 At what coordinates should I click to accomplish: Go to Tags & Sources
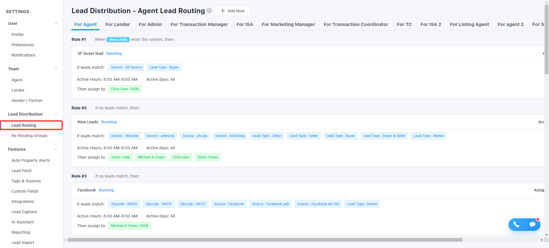pos(26,181)
